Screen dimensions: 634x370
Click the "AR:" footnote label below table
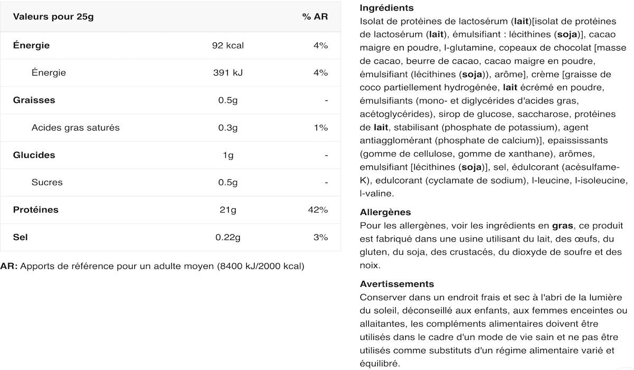(9, 266)
